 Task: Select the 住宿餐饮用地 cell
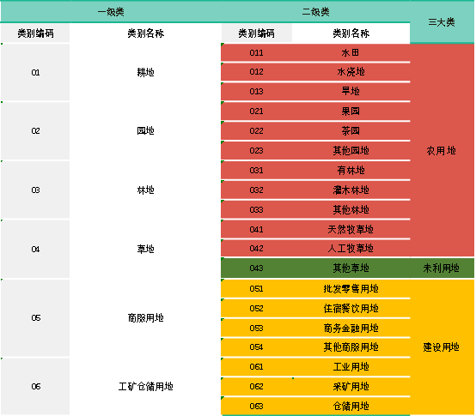tap(351, 309)
